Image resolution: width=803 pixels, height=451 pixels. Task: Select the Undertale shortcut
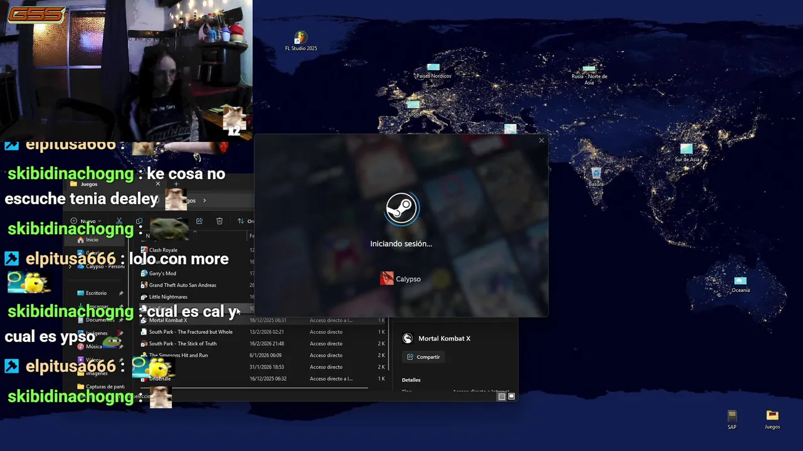click(159, 379)
